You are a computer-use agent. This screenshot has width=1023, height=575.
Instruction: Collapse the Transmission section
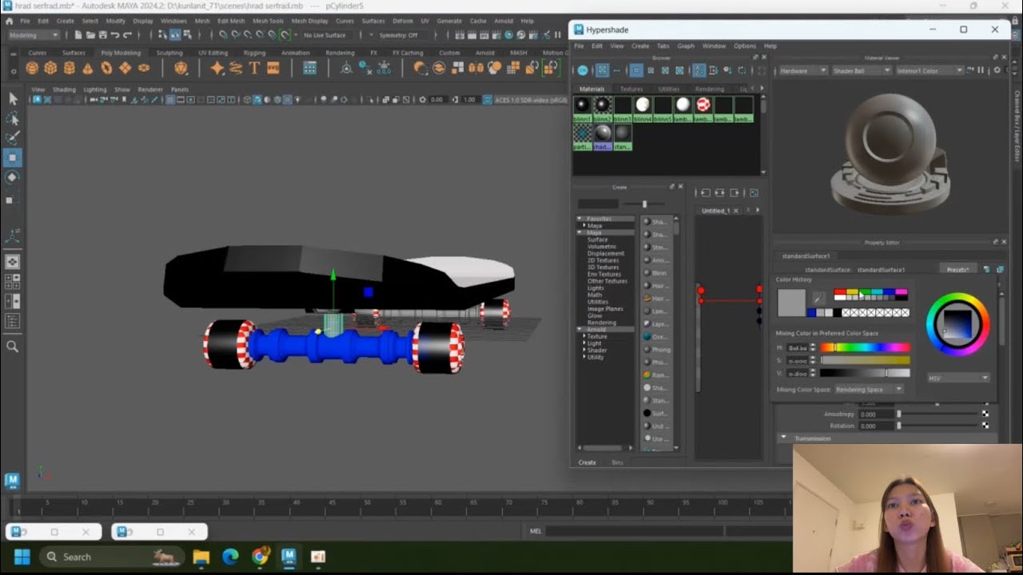(784, 438)
